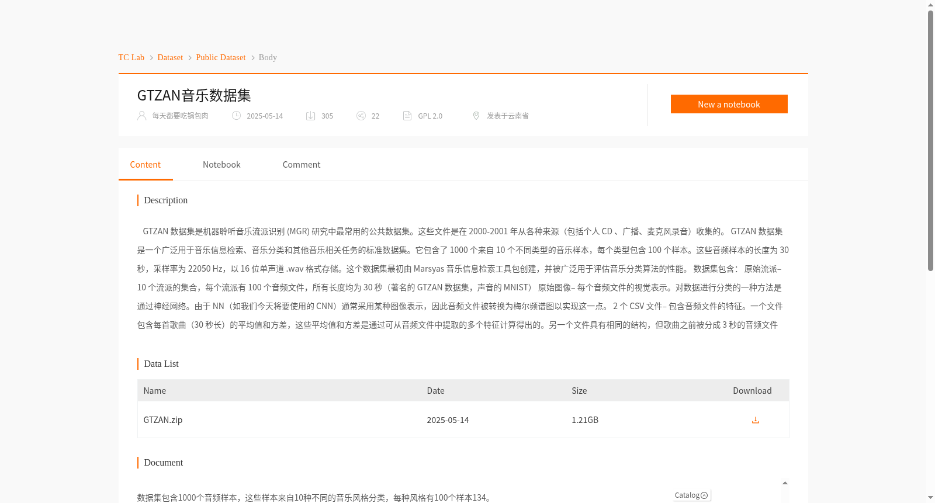Click the scrollbar down arrow

click(x=930, y=498)
